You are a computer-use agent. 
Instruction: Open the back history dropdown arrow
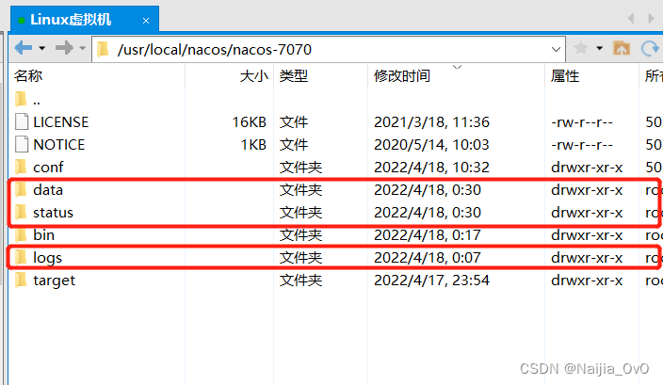[x=41, y=48]
